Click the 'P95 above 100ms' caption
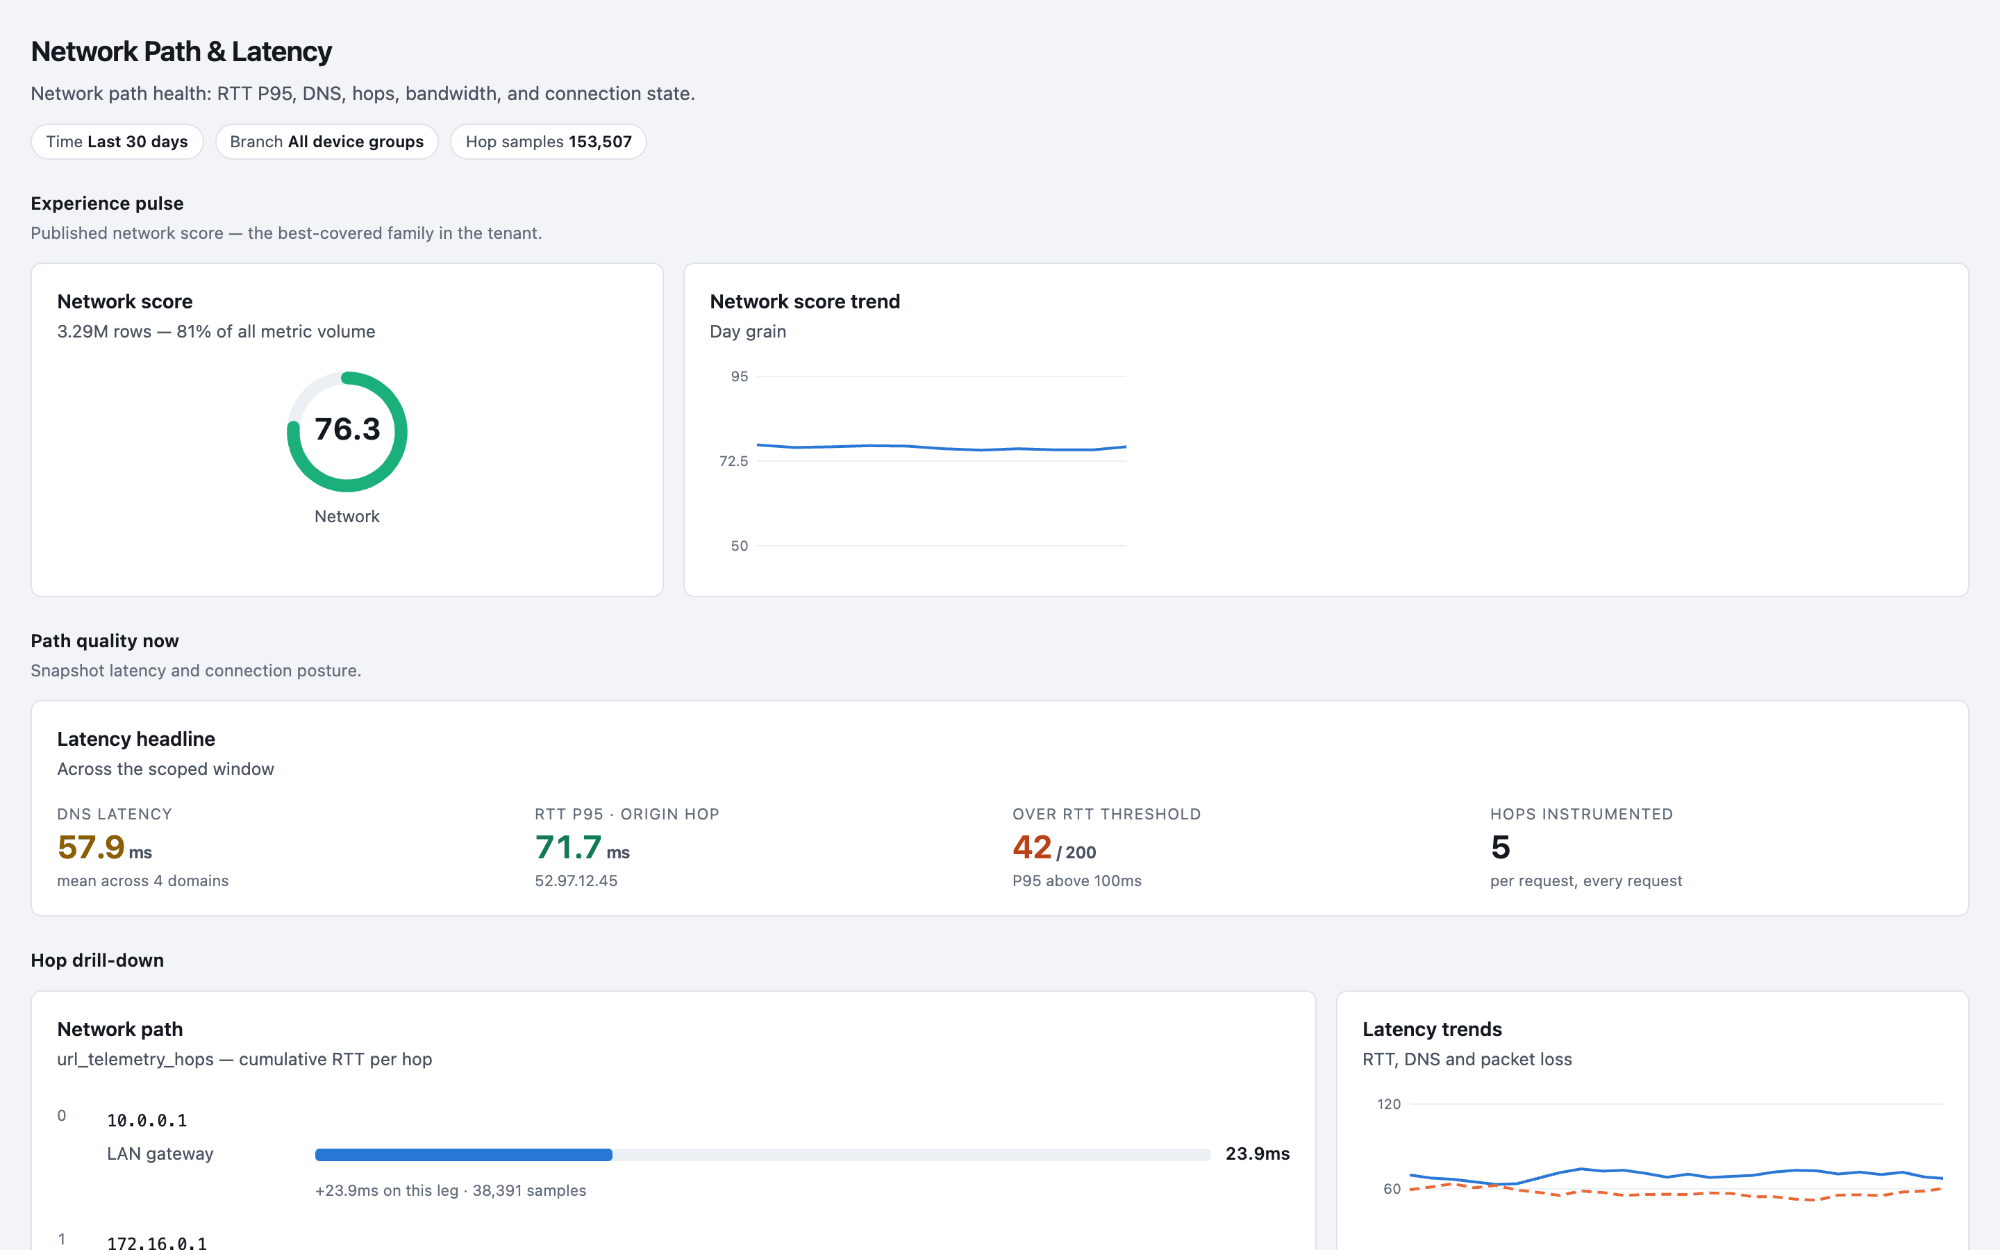Screen dimensions: 2000x1250 pyautogui.click(x=1077, y=881)
